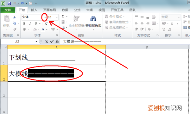This screenshot has height=114, width=190.
Task: Open the font size 22 dropdown arrow
Action: click(57, 17)
